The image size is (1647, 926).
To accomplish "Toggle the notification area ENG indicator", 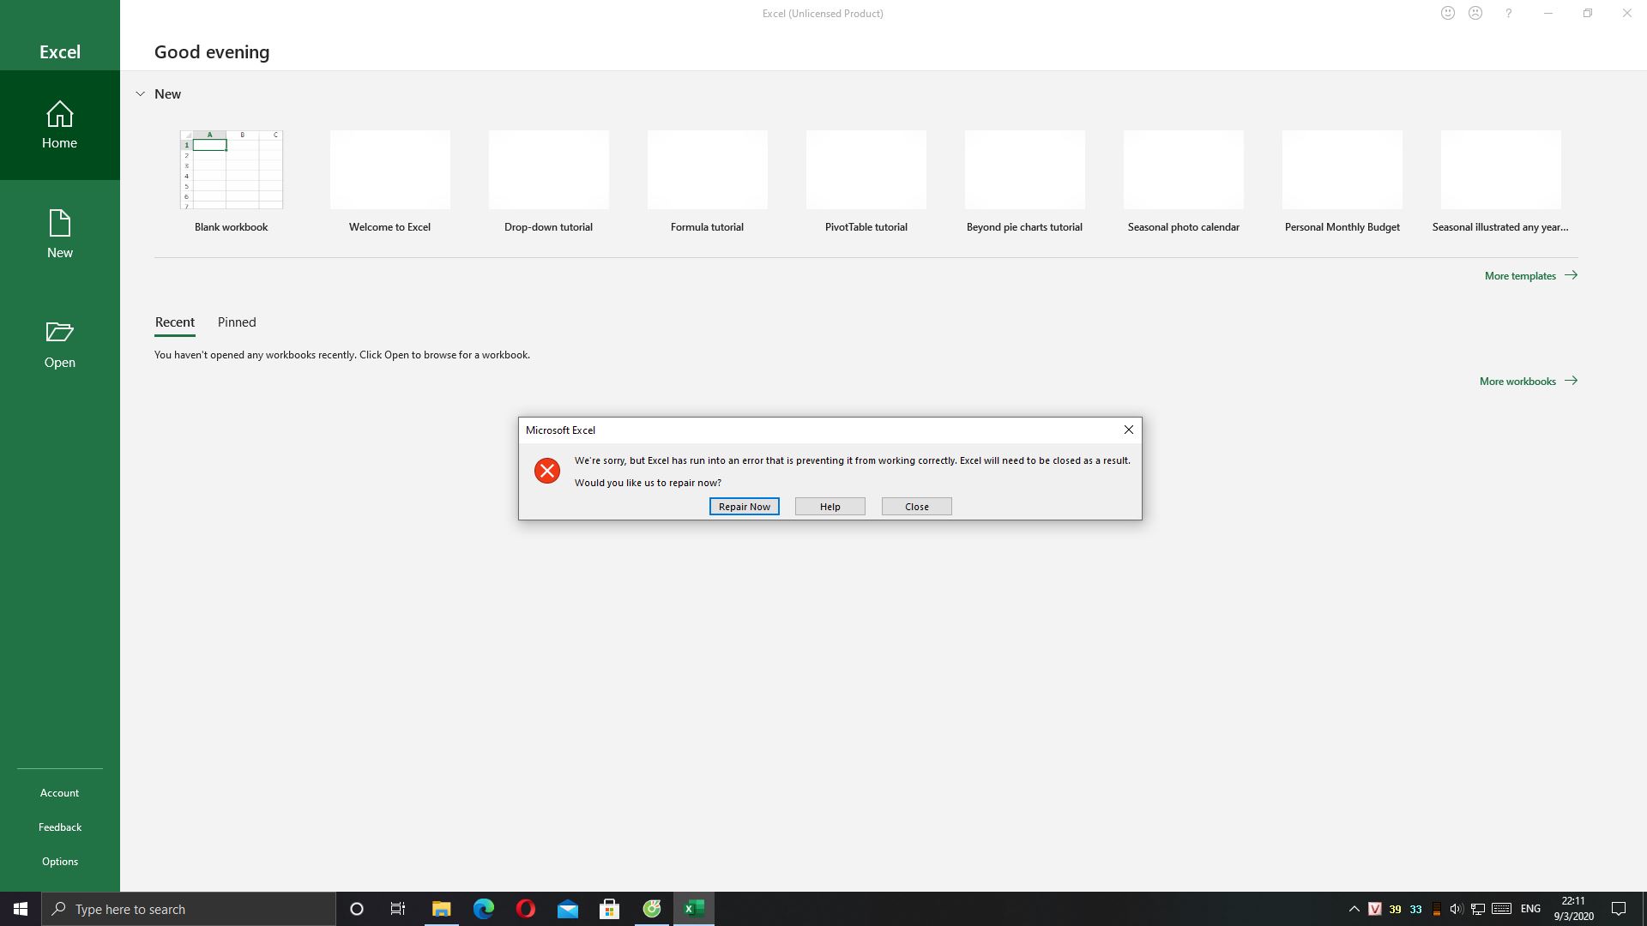I will 1530,908.
